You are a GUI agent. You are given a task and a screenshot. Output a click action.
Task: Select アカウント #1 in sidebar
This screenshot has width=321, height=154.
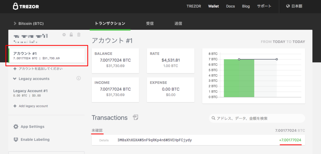(46, 56)
